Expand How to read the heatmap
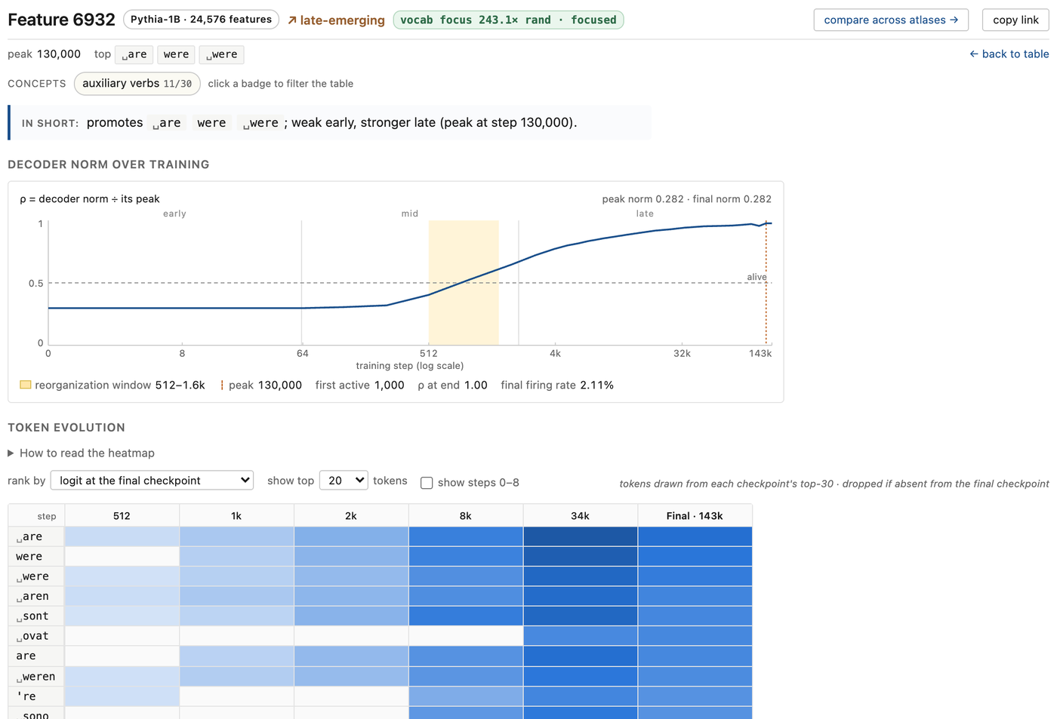The image size is (1057, 719). [x=82, y=453]
